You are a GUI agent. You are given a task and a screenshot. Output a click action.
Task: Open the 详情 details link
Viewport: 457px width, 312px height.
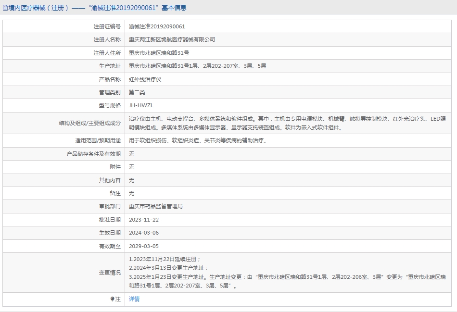[134, 299]
